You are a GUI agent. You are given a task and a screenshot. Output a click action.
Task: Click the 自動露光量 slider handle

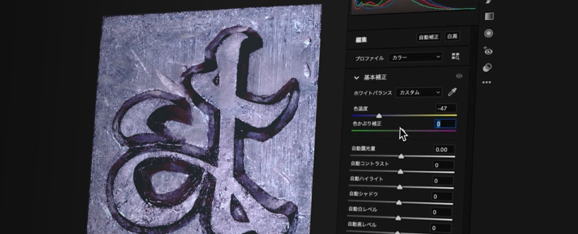click(401, 156)
